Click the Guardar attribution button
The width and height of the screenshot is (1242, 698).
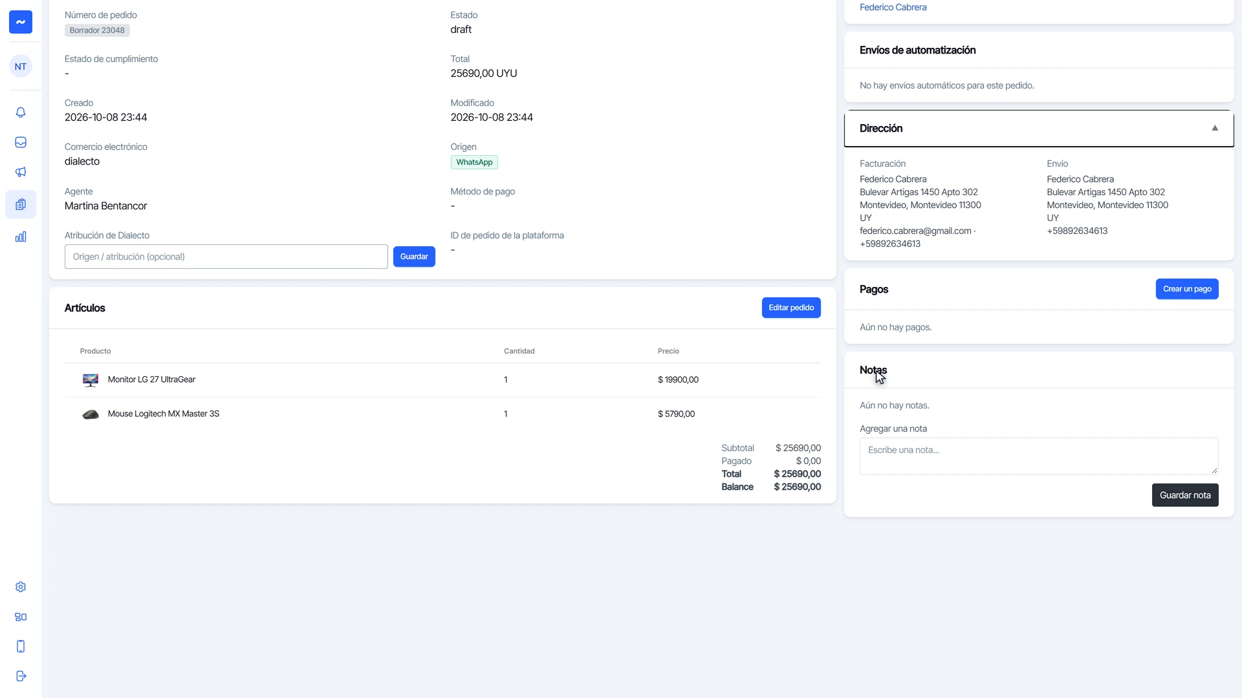point(414,257)
